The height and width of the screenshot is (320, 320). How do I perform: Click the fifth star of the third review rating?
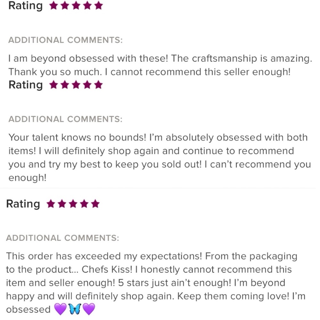pyautogui.click(x=95, y=204)
